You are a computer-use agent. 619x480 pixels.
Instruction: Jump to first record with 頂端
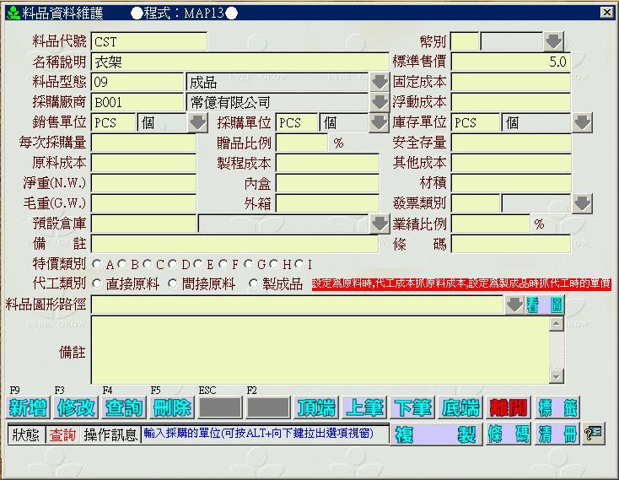pos(316,408)
